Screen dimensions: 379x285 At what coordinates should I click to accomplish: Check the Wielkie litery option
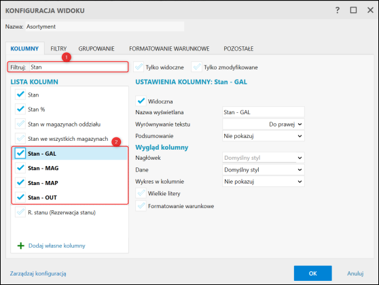point(141,193)
